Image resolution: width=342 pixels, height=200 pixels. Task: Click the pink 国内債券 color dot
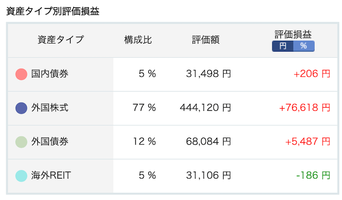(22, 74)
